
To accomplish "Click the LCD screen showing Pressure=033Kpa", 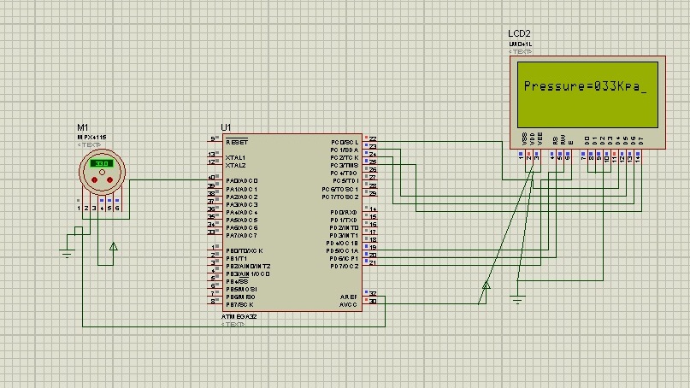I will click(587, 95).
